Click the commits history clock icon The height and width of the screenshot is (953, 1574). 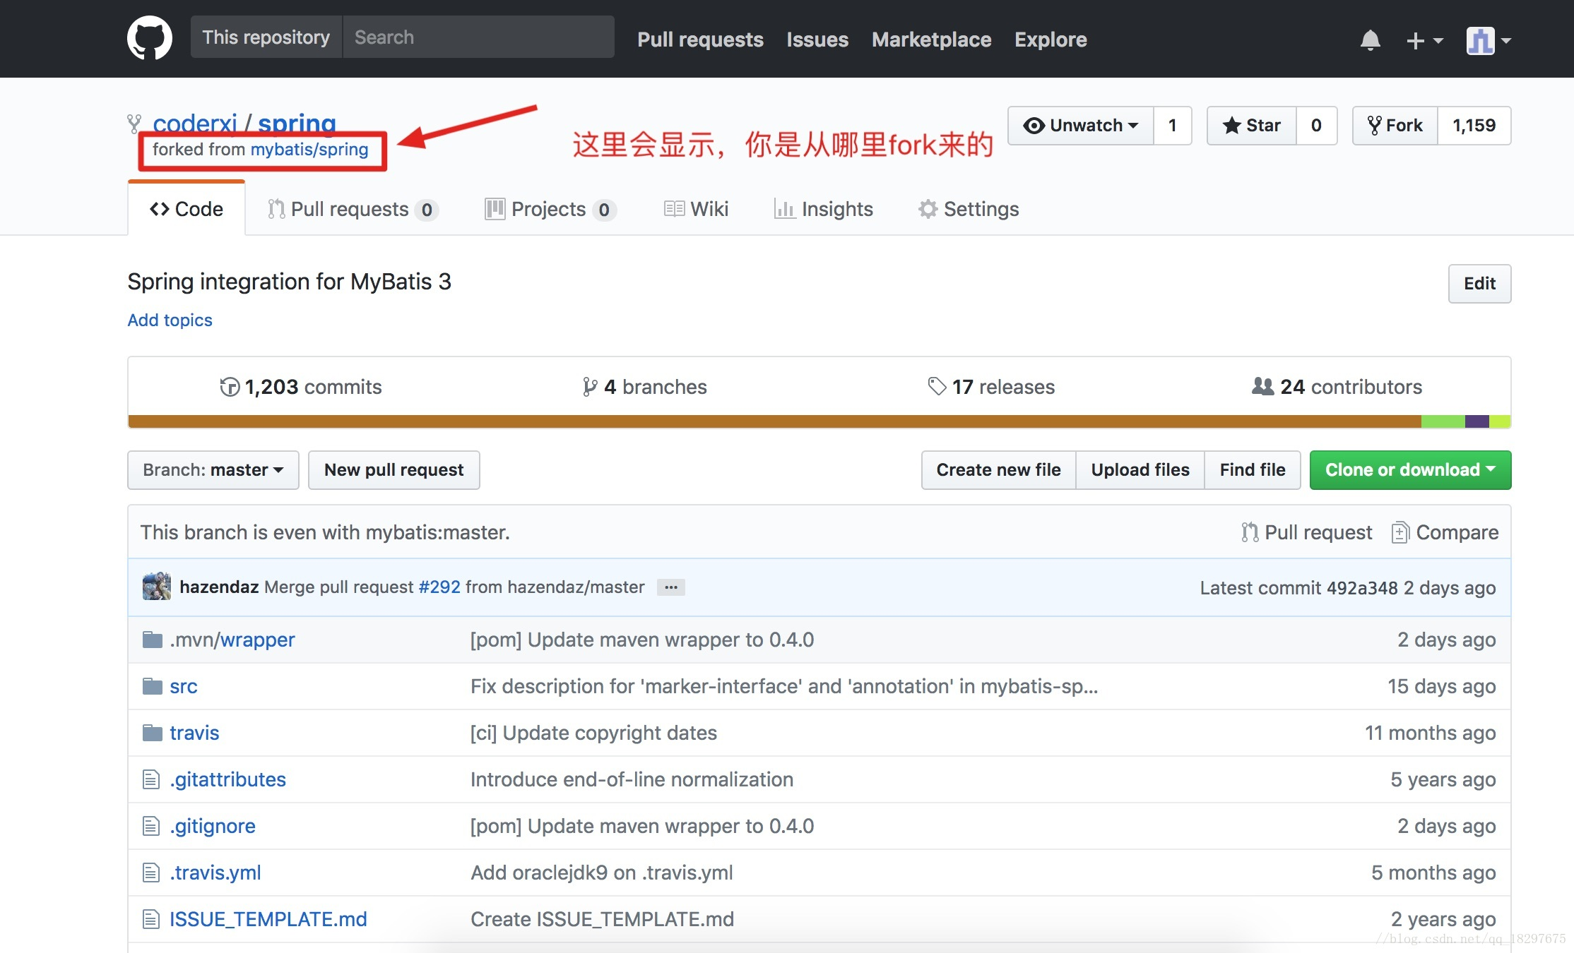pos(230,387)
